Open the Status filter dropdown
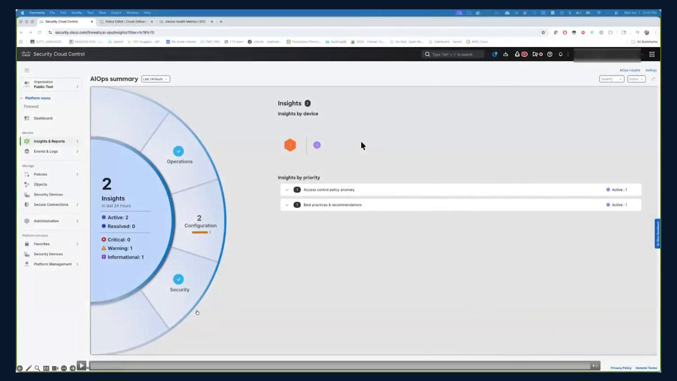Image resolution: width=677 pixels, height=381 pixels. (x=636, y=79)
